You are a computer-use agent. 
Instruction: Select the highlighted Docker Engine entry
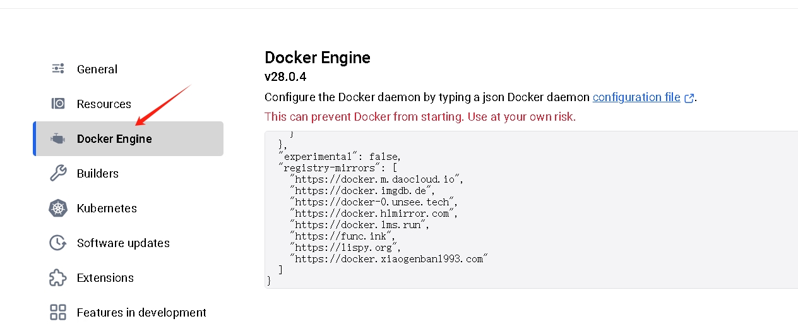(128, 138)
